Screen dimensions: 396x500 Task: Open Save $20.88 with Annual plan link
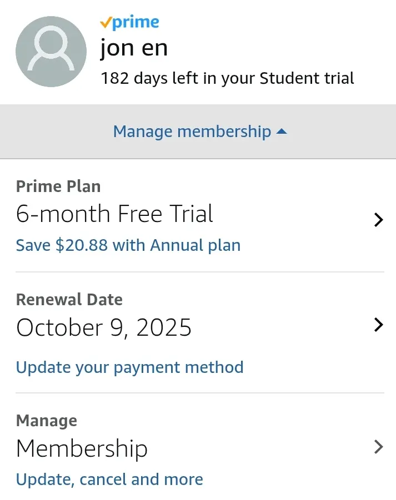[128, 245]
